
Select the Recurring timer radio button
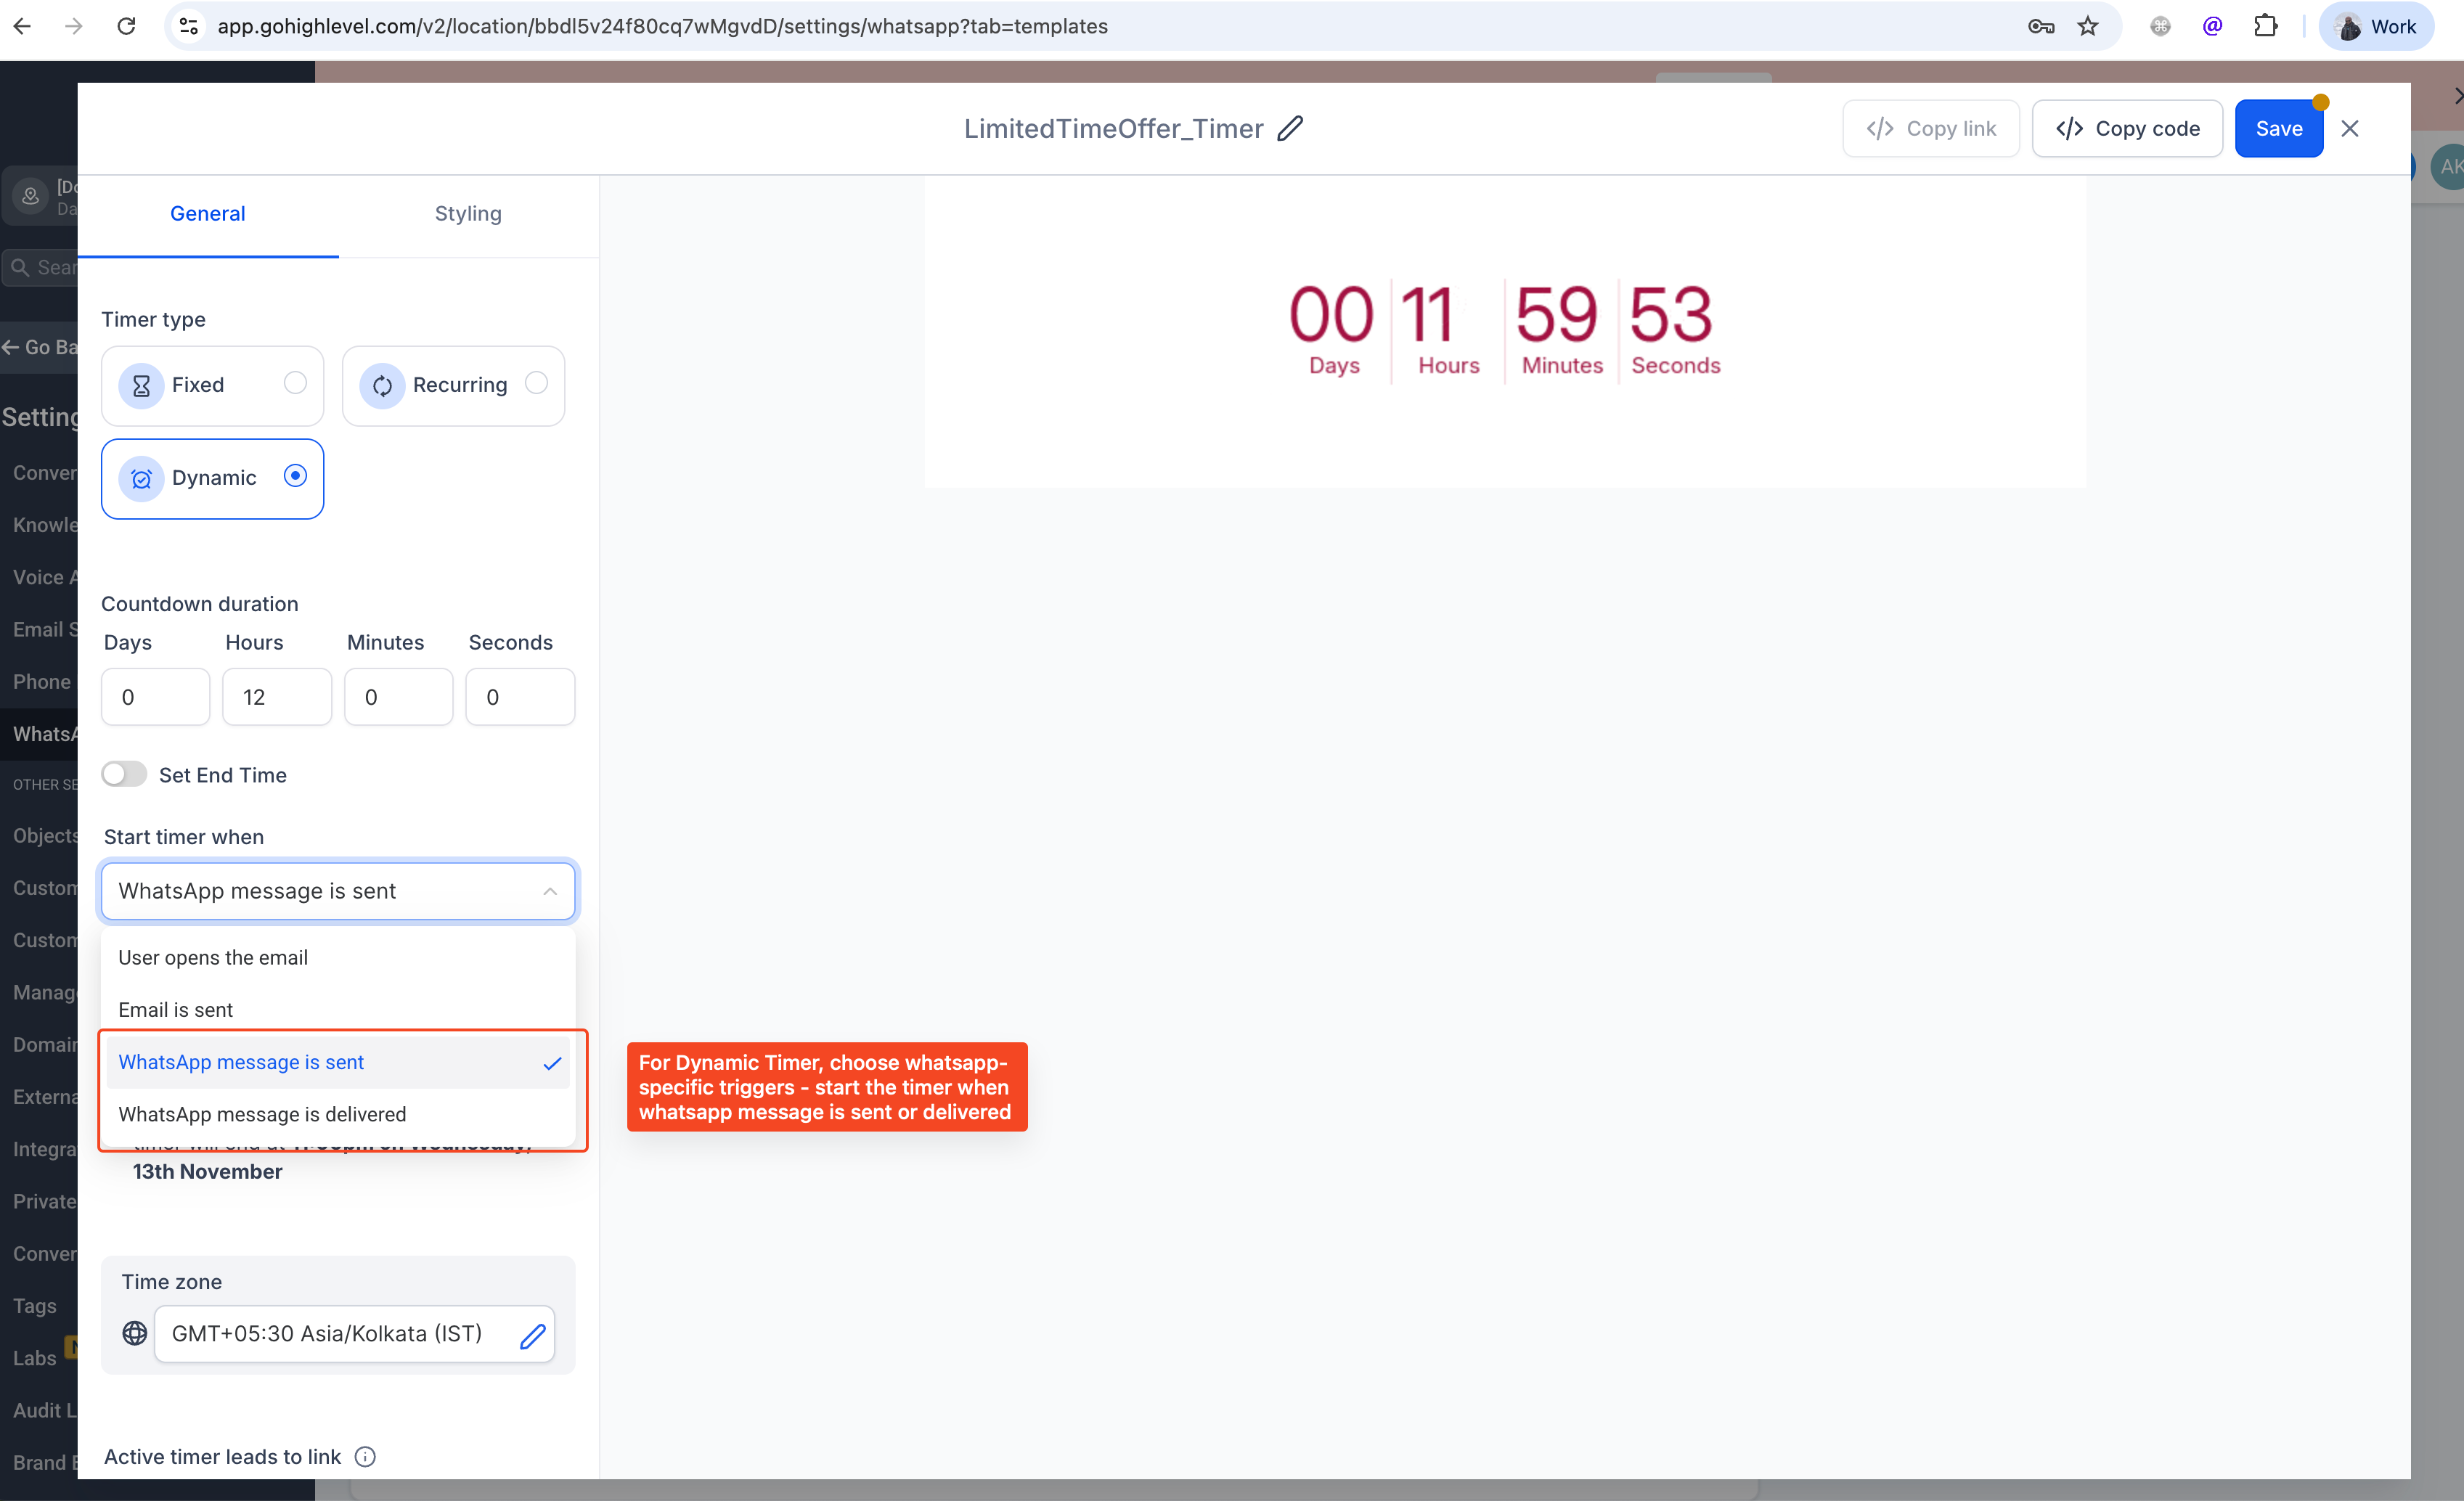pyautogui.click(x=536, y=383)
